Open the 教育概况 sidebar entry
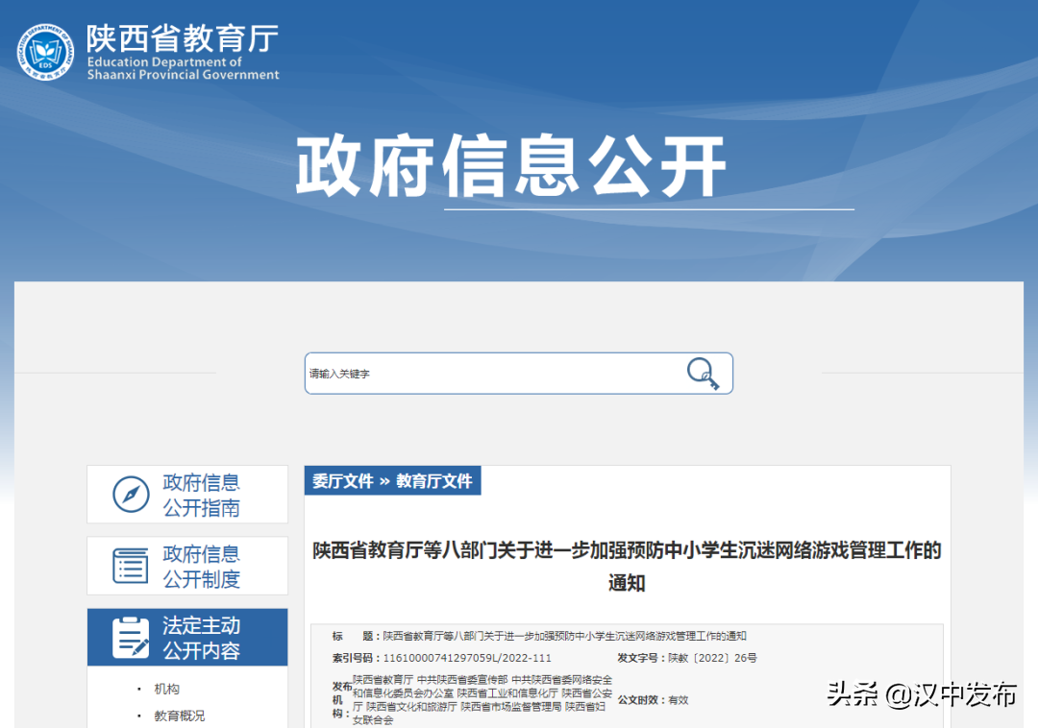The height and width of the screenshot is (728, 1038). (x=180, y=716)
